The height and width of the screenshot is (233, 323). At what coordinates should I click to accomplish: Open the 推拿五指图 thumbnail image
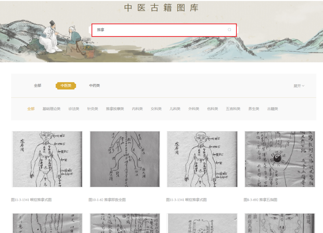click(280, 159)
